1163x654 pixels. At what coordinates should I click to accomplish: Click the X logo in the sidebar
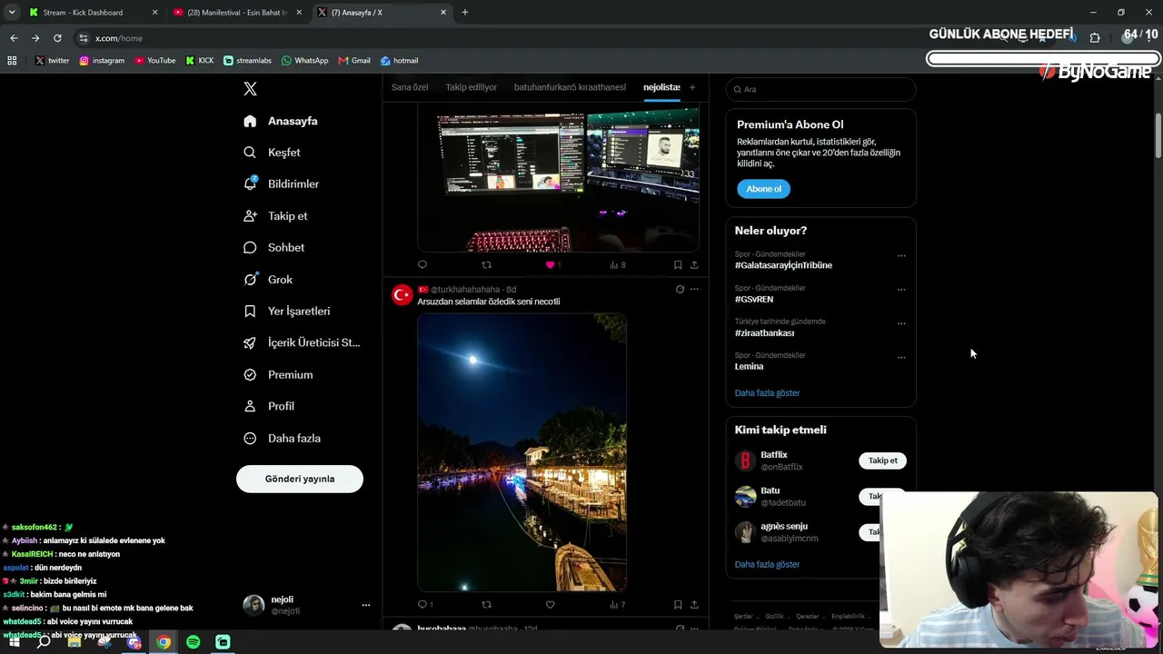[x=251, y=89]
